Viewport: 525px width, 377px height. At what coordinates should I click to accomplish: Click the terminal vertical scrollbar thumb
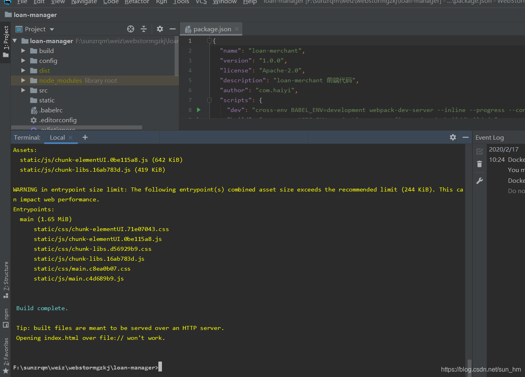[469, 368]
